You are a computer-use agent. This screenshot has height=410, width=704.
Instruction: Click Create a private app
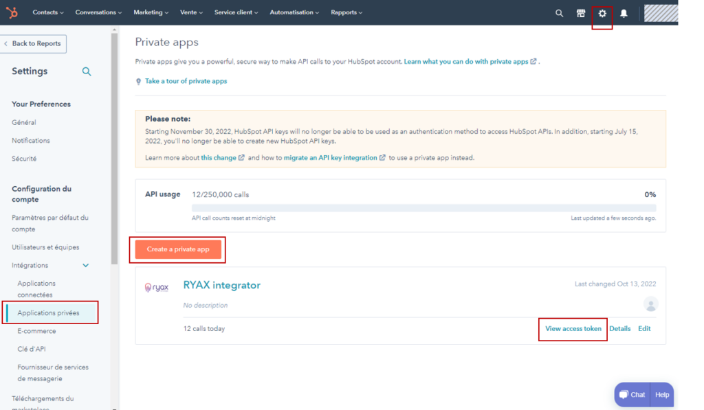[177, 249]
